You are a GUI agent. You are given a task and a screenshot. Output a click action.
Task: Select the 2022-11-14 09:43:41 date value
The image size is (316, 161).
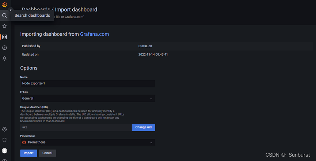pos(153,55)
